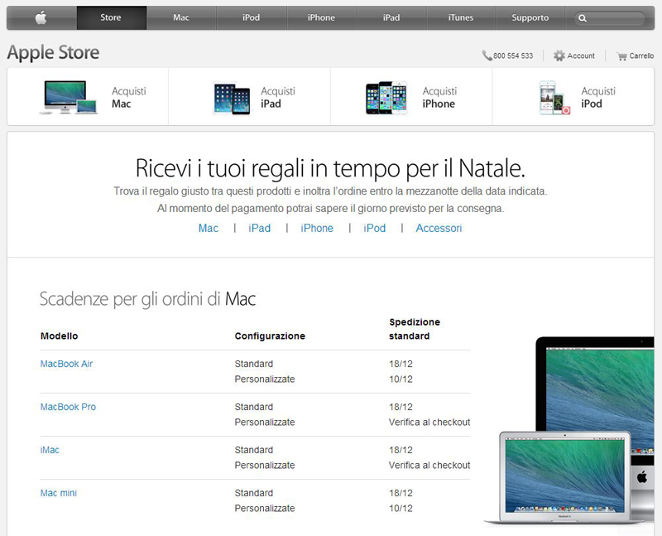Open the Store tab in the navigation bar
Viewport: 662px width, 536px height.
pyautogui.click(x=112, y=17)
